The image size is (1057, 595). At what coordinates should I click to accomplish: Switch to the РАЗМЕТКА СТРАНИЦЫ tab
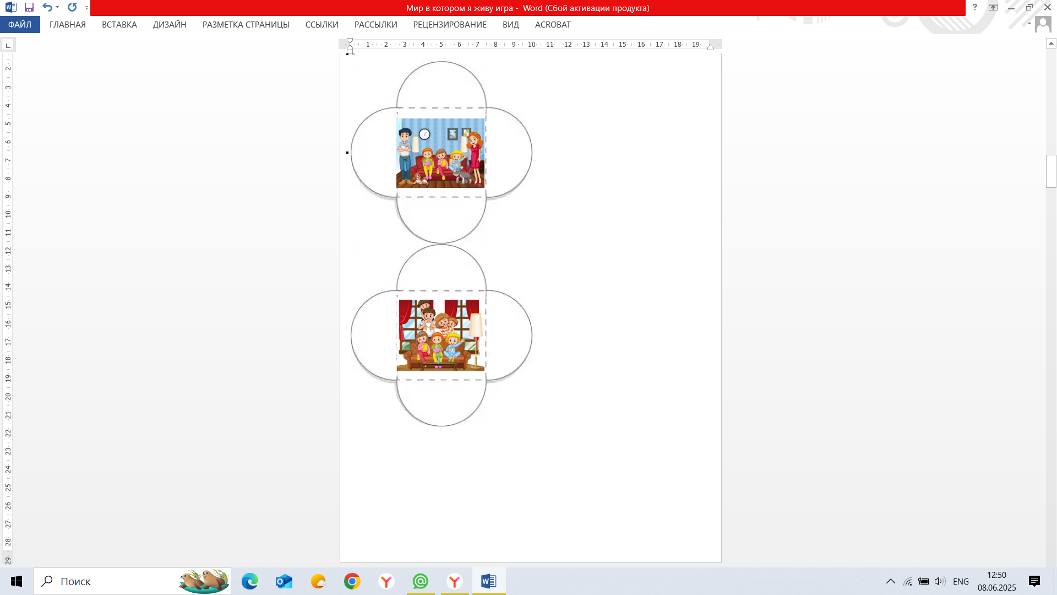(246, 25)
